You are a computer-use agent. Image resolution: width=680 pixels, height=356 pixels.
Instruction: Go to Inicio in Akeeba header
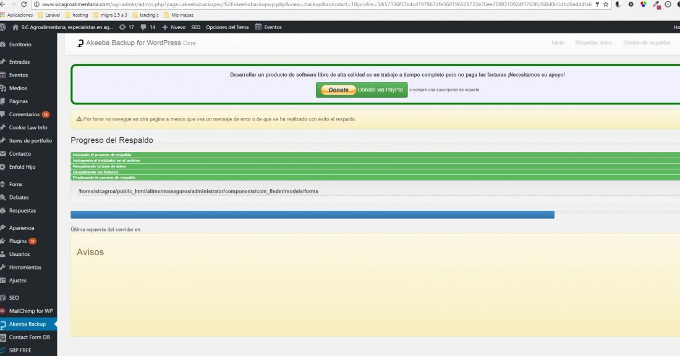[x=558, y=43]
